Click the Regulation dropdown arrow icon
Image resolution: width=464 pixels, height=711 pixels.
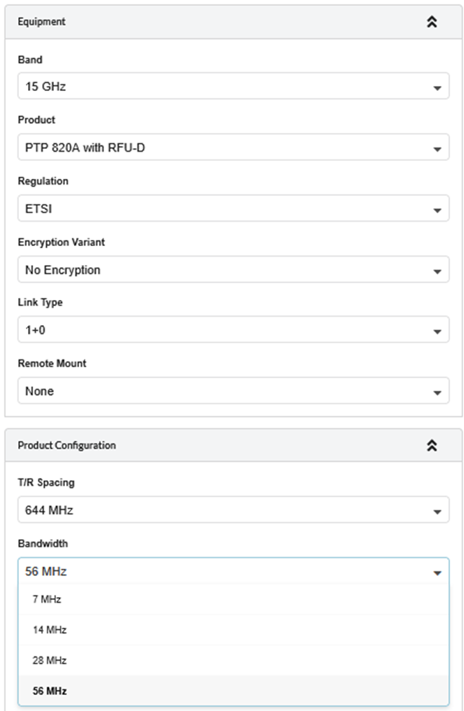click(x=437, y=210)
